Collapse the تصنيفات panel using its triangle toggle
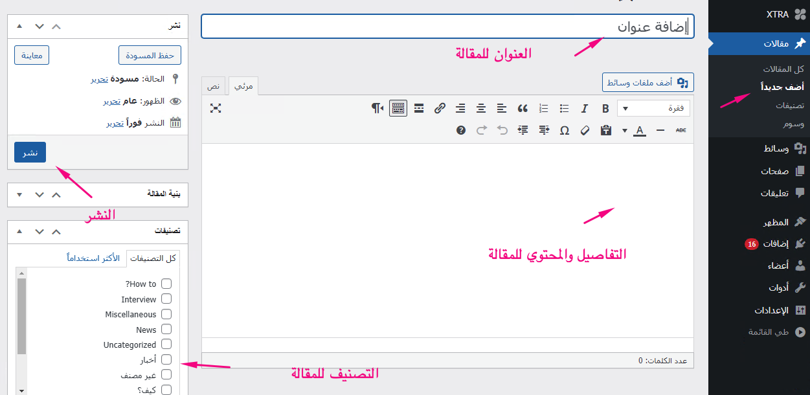This screenshot has width=810, height=395. click(19, 231)
